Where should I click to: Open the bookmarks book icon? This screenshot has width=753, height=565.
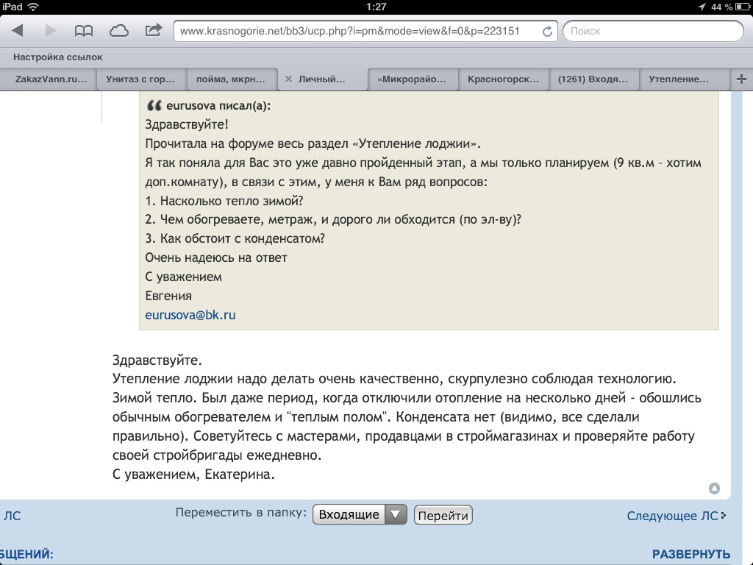(x=85, y=31)
